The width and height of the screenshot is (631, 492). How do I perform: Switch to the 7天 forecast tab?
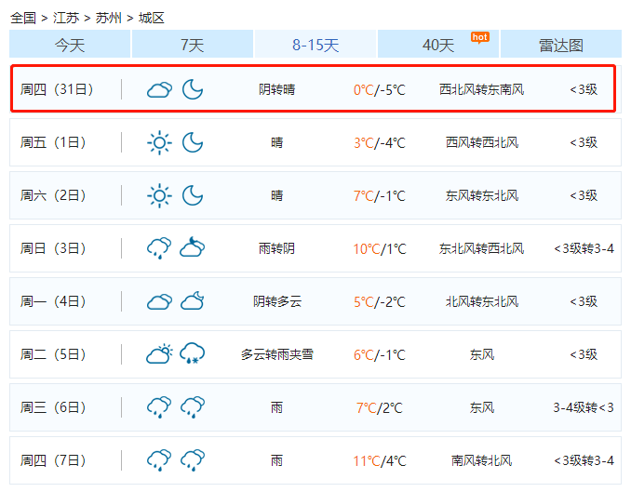pyautogui.click(x=192, y=45)
